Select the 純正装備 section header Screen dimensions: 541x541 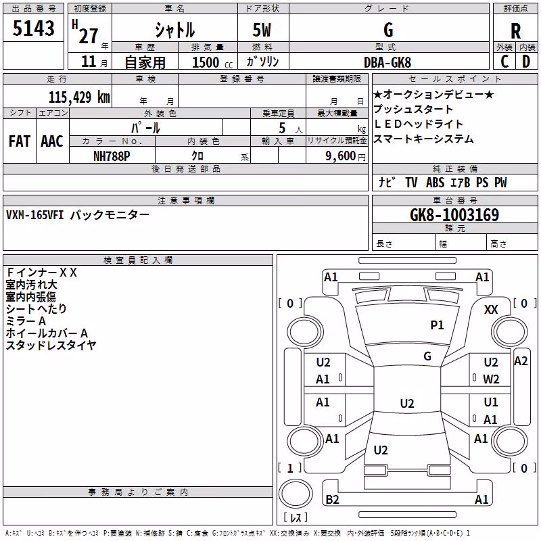click(454, 168)
